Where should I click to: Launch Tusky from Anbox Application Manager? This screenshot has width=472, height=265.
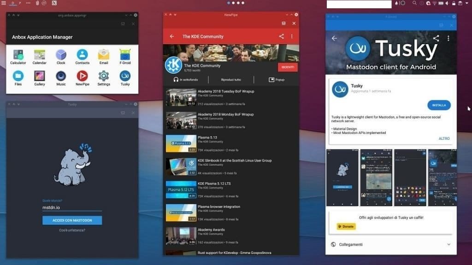125,78
